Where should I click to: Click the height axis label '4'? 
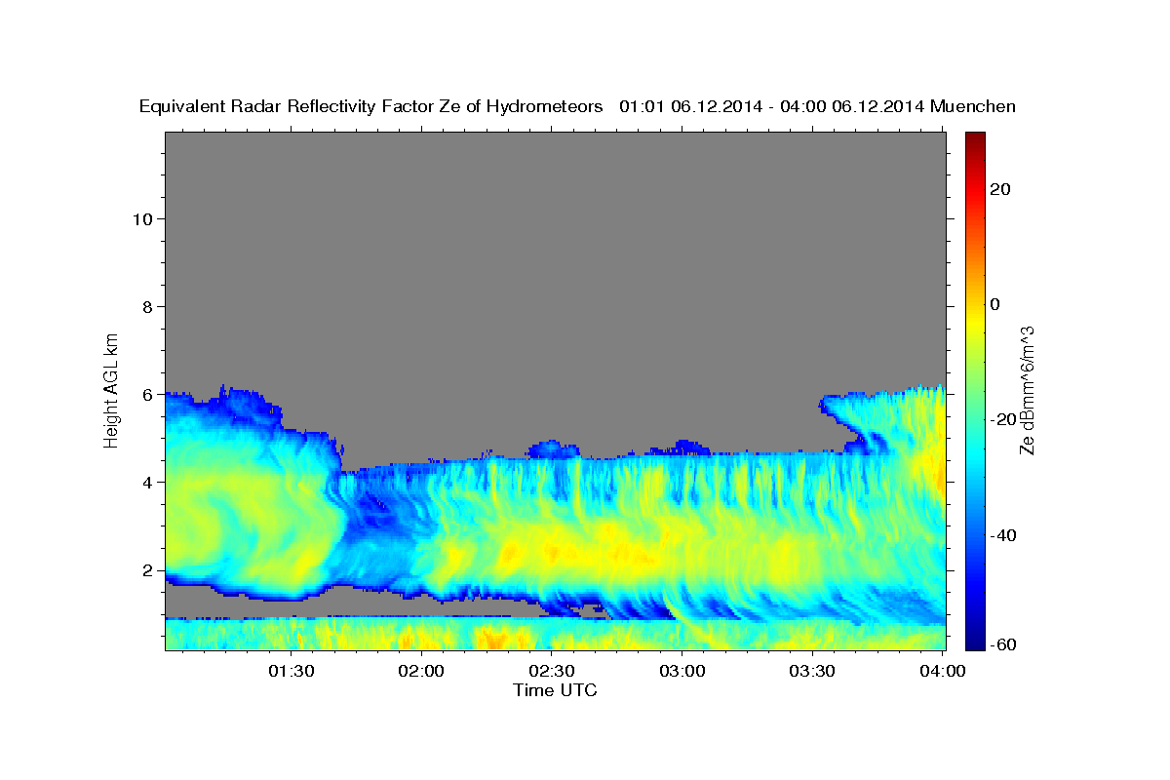146,482
